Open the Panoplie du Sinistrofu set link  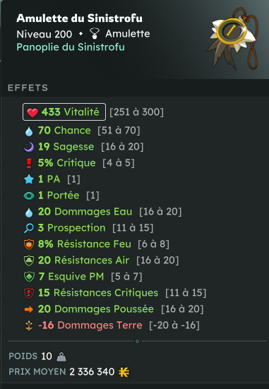71,47
